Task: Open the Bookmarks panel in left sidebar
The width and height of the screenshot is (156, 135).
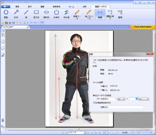Action: [3, 35]
